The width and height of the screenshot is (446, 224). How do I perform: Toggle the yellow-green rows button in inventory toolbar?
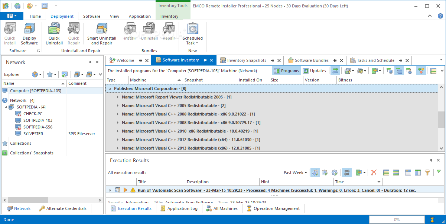(433, 71)
